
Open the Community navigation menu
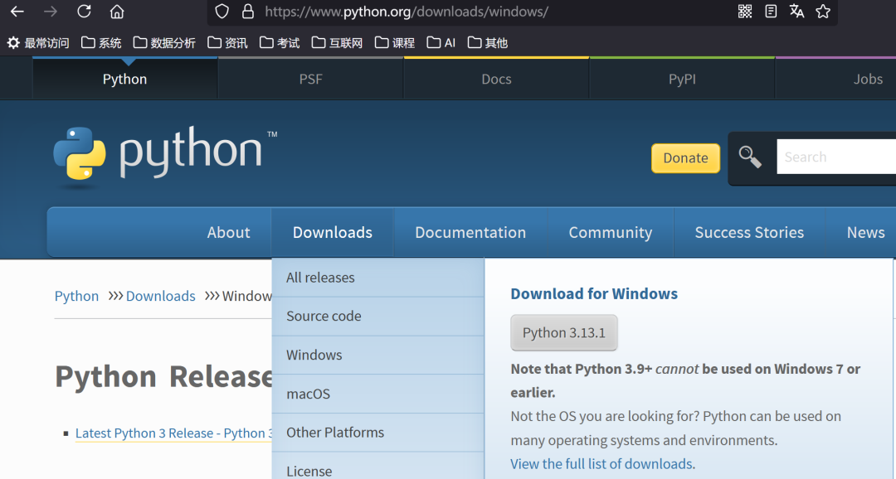(x=611, y=232)
